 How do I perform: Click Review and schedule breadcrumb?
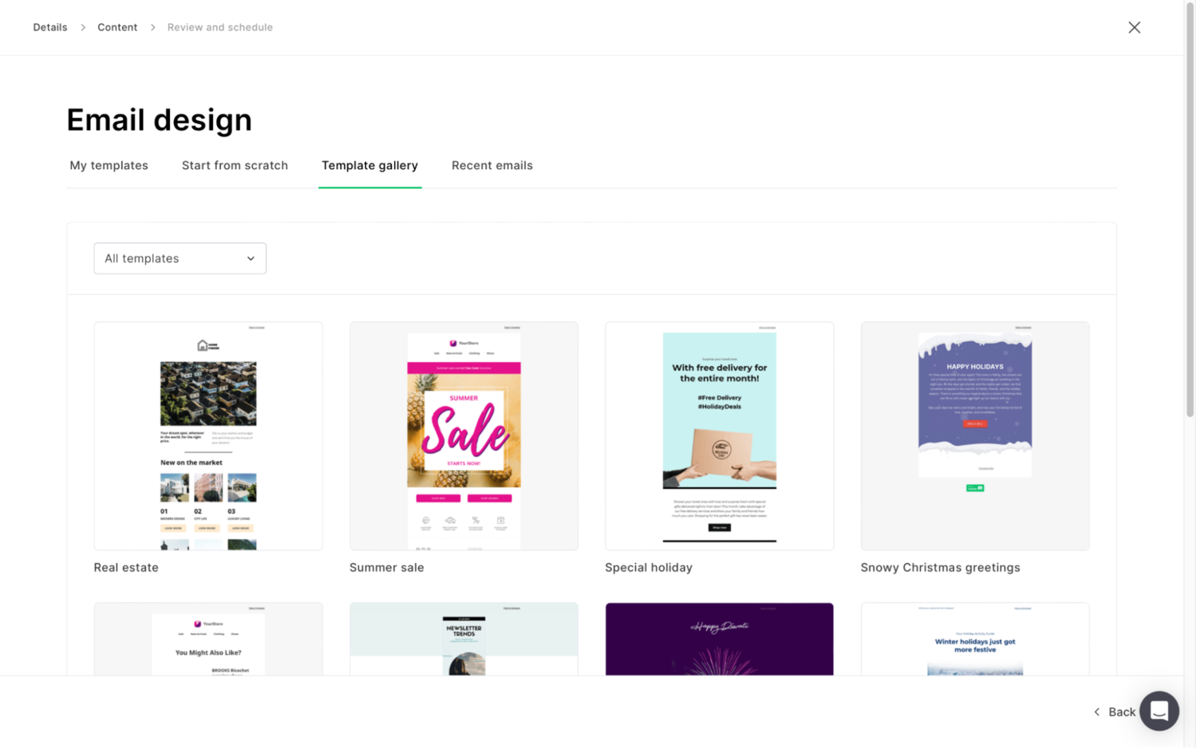tap(220, 27)
